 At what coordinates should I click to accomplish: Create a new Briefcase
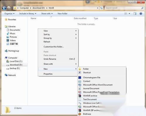pos(87,114)
